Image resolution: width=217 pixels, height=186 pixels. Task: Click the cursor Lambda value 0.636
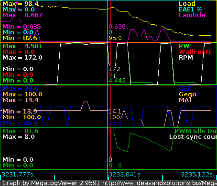117,27
